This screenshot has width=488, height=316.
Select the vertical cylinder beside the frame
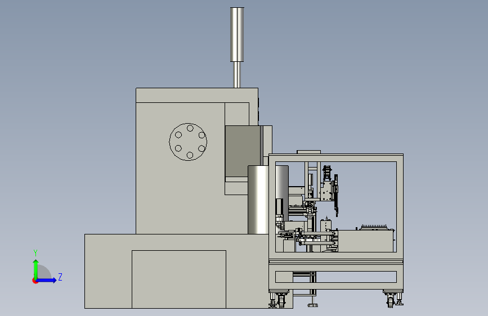[x=258, y=200]
